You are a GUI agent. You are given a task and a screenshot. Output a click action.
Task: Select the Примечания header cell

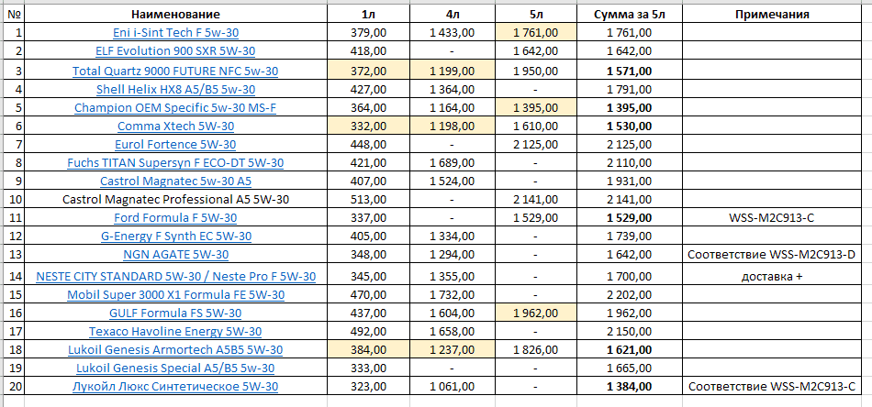(x=772, y=15)
